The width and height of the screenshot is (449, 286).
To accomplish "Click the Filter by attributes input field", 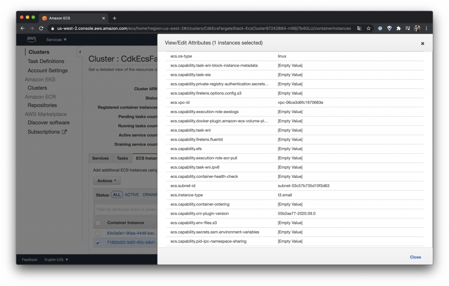I will 126,209.
